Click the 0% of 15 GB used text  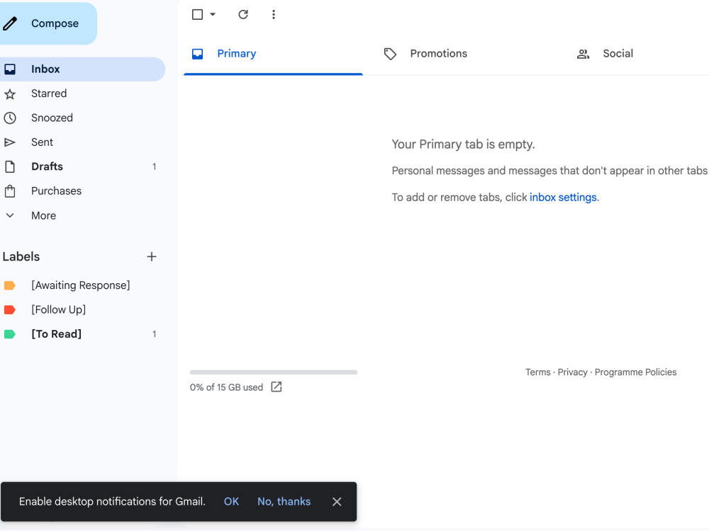point(227,387)
